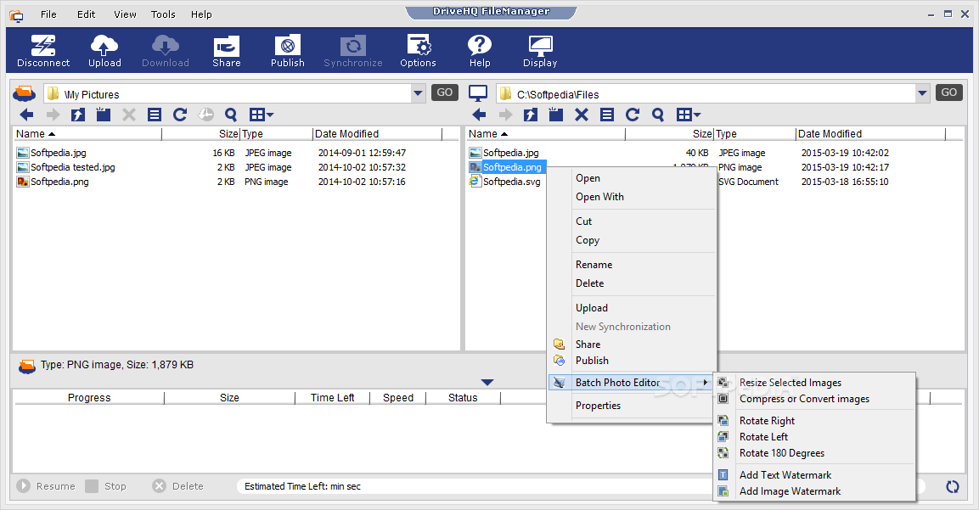The width and height of the screenshot is (979, 510).
Task: Click the Stop transfer button
Action: pyautogui.click(x=105, y=486)
